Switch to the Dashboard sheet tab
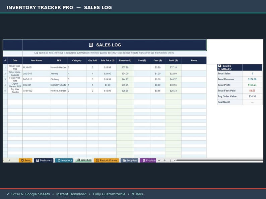Screen dimensions: 266x199 44,161
